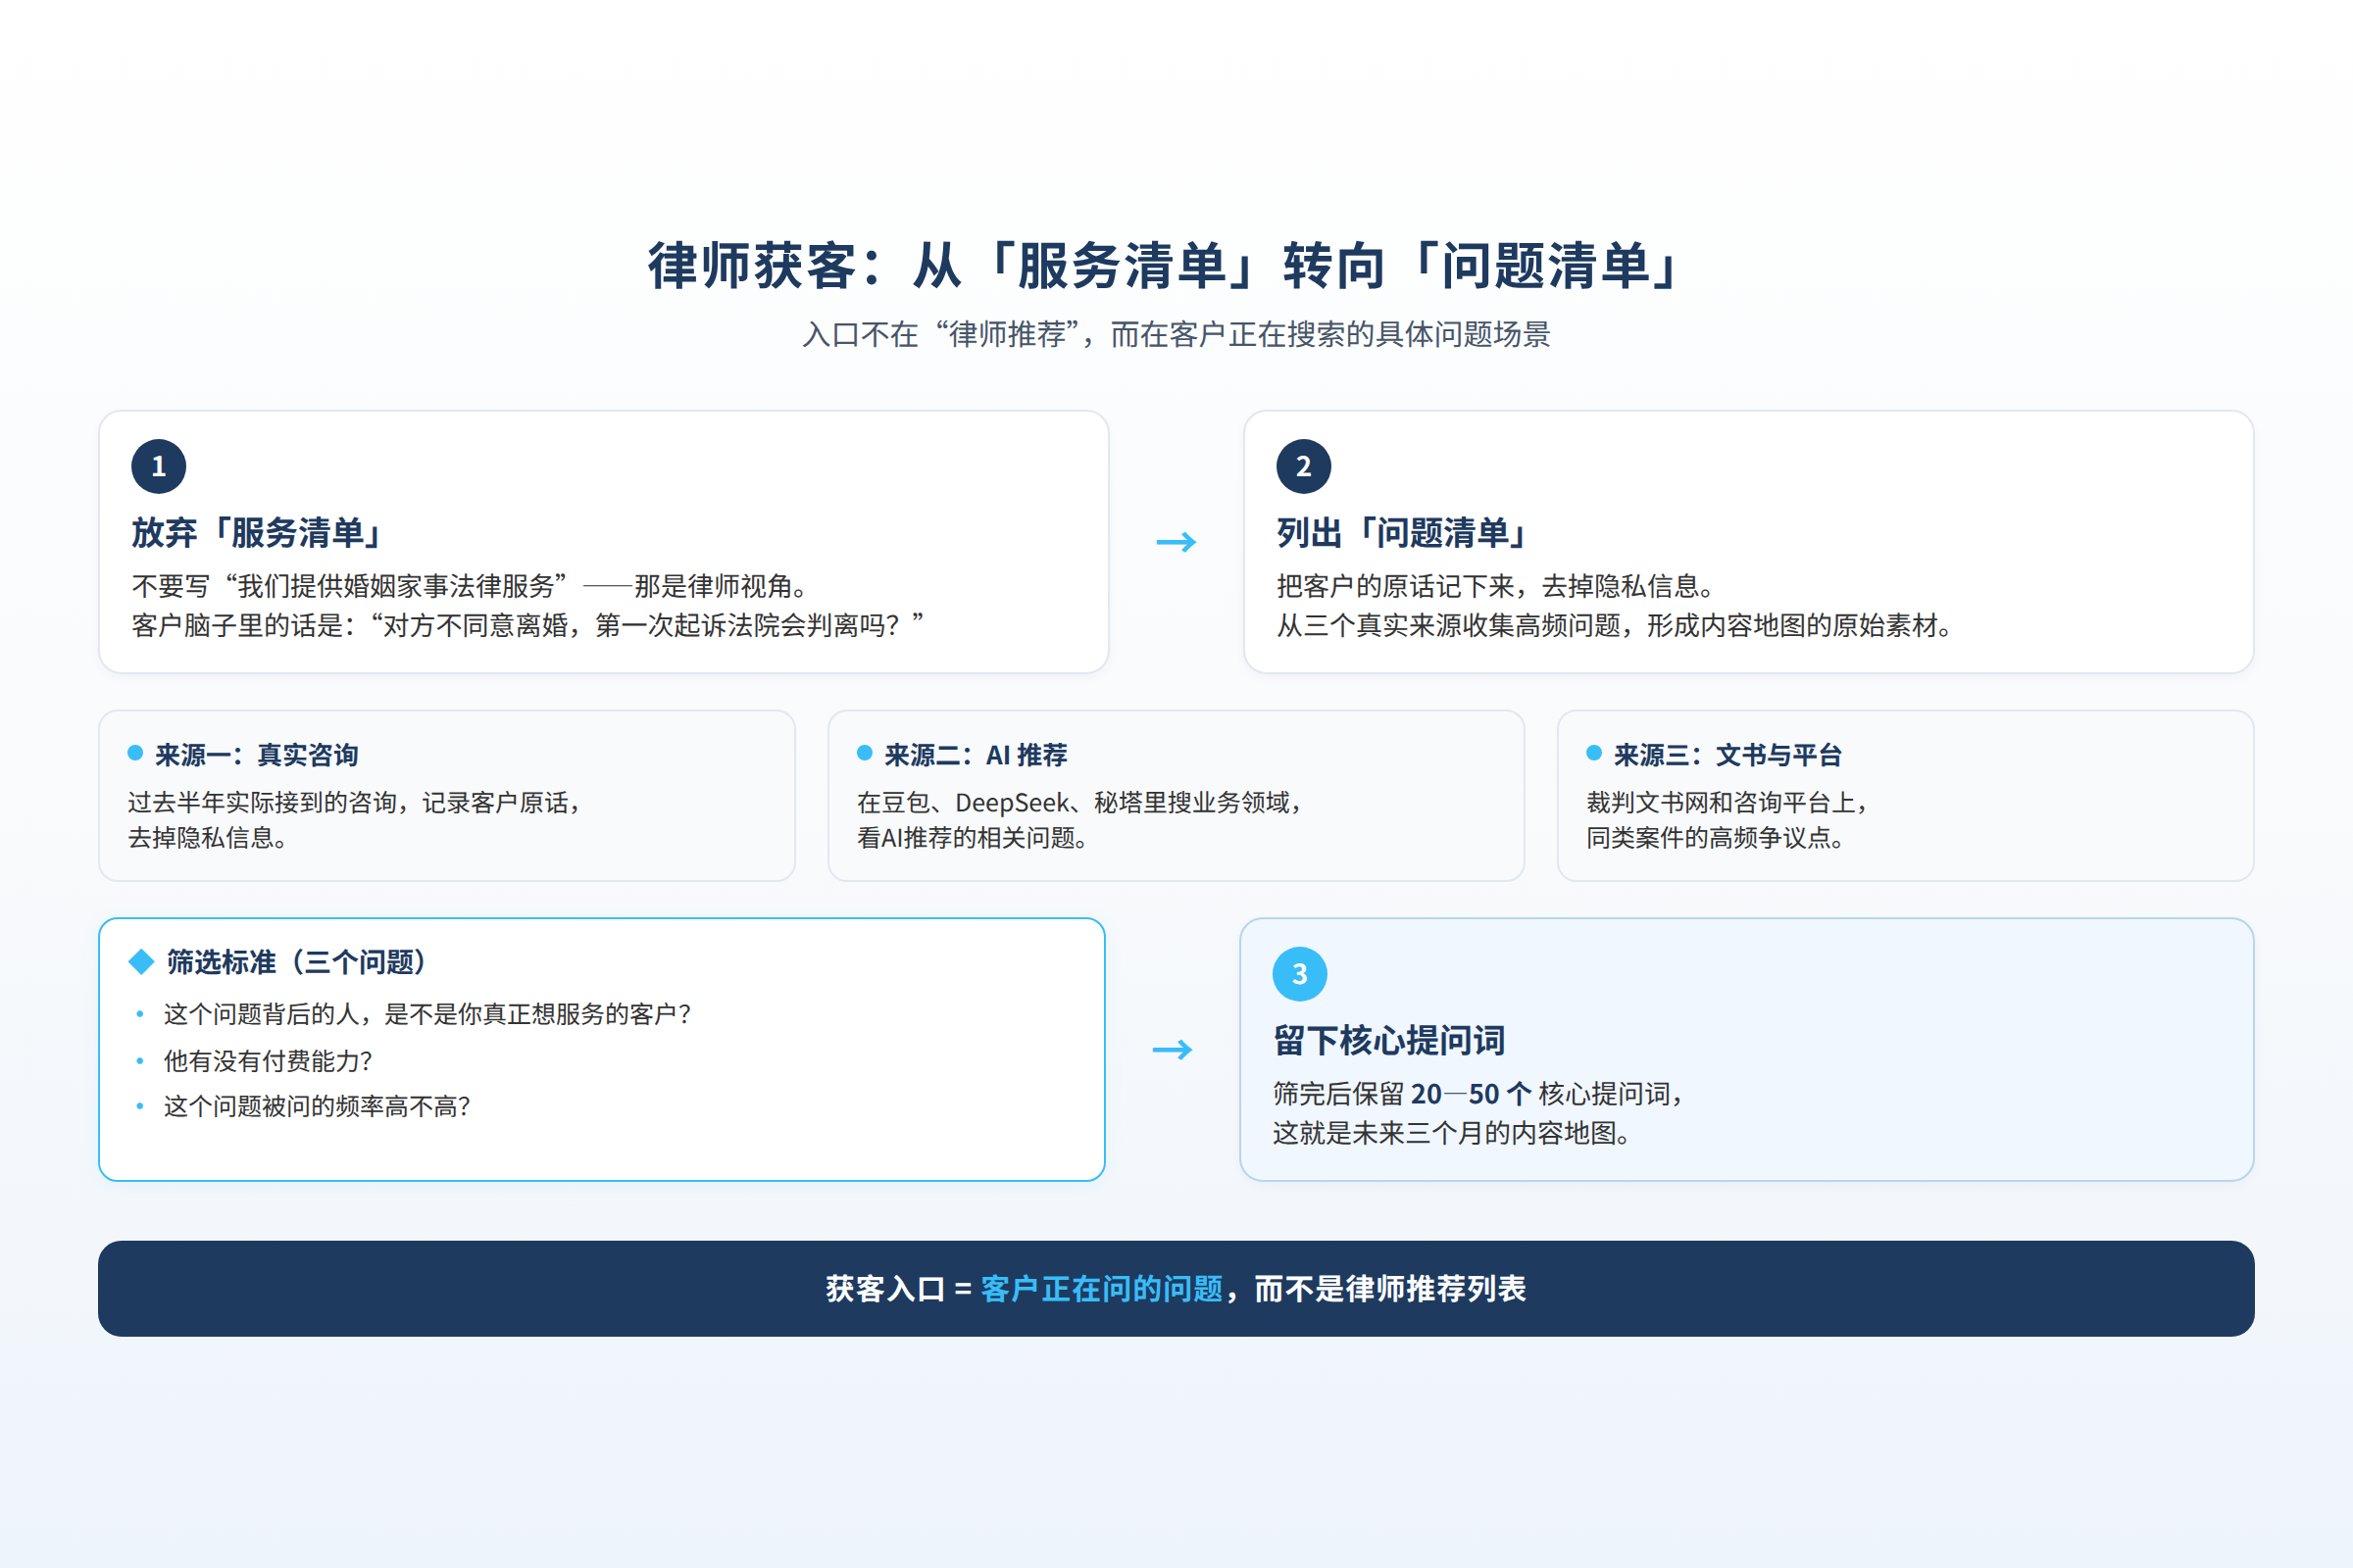Click the bullet 他有没有付费能力？
2353x1568 pixels.
click(268, 1061)
